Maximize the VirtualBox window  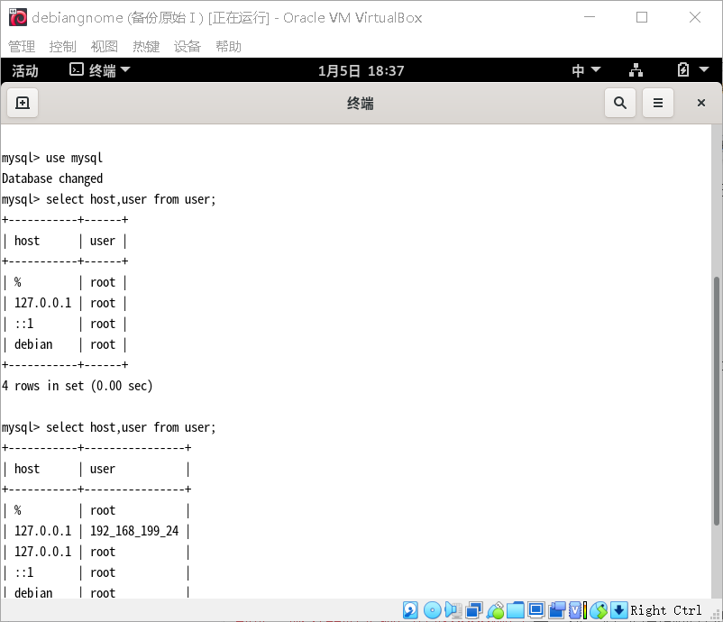[641, 17]
